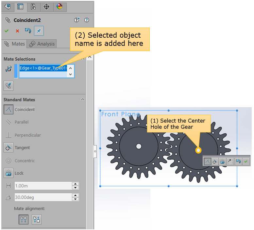Toggle the Distance mate icon
The height and width of the screenshot is (230, 254).
(x=8, y=186)
